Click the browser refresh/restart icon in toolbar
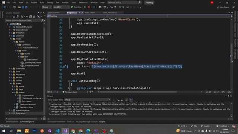The height and width of the screenshot is (134, 238). point(94,7)
